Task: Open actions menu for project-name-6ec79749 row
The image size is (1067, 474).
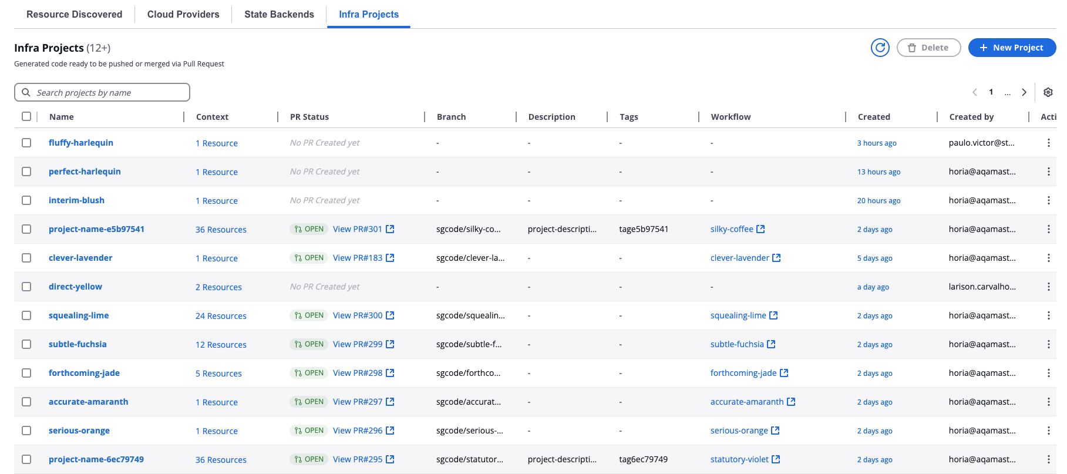Action: coord(1049,459)
